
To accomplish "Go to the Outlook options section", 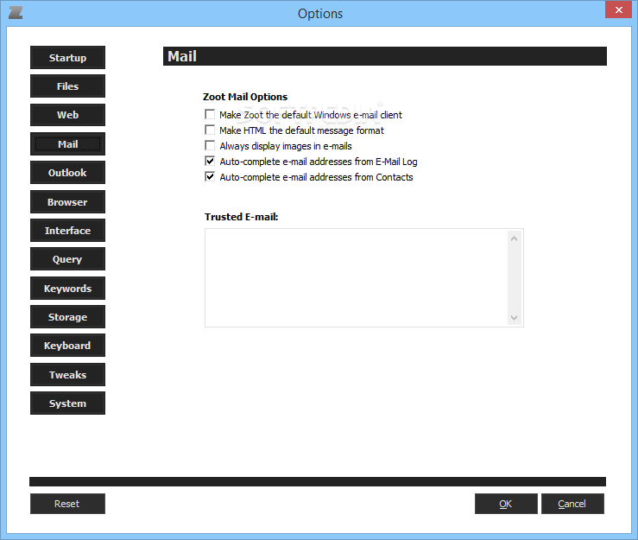I will [67, 172].
